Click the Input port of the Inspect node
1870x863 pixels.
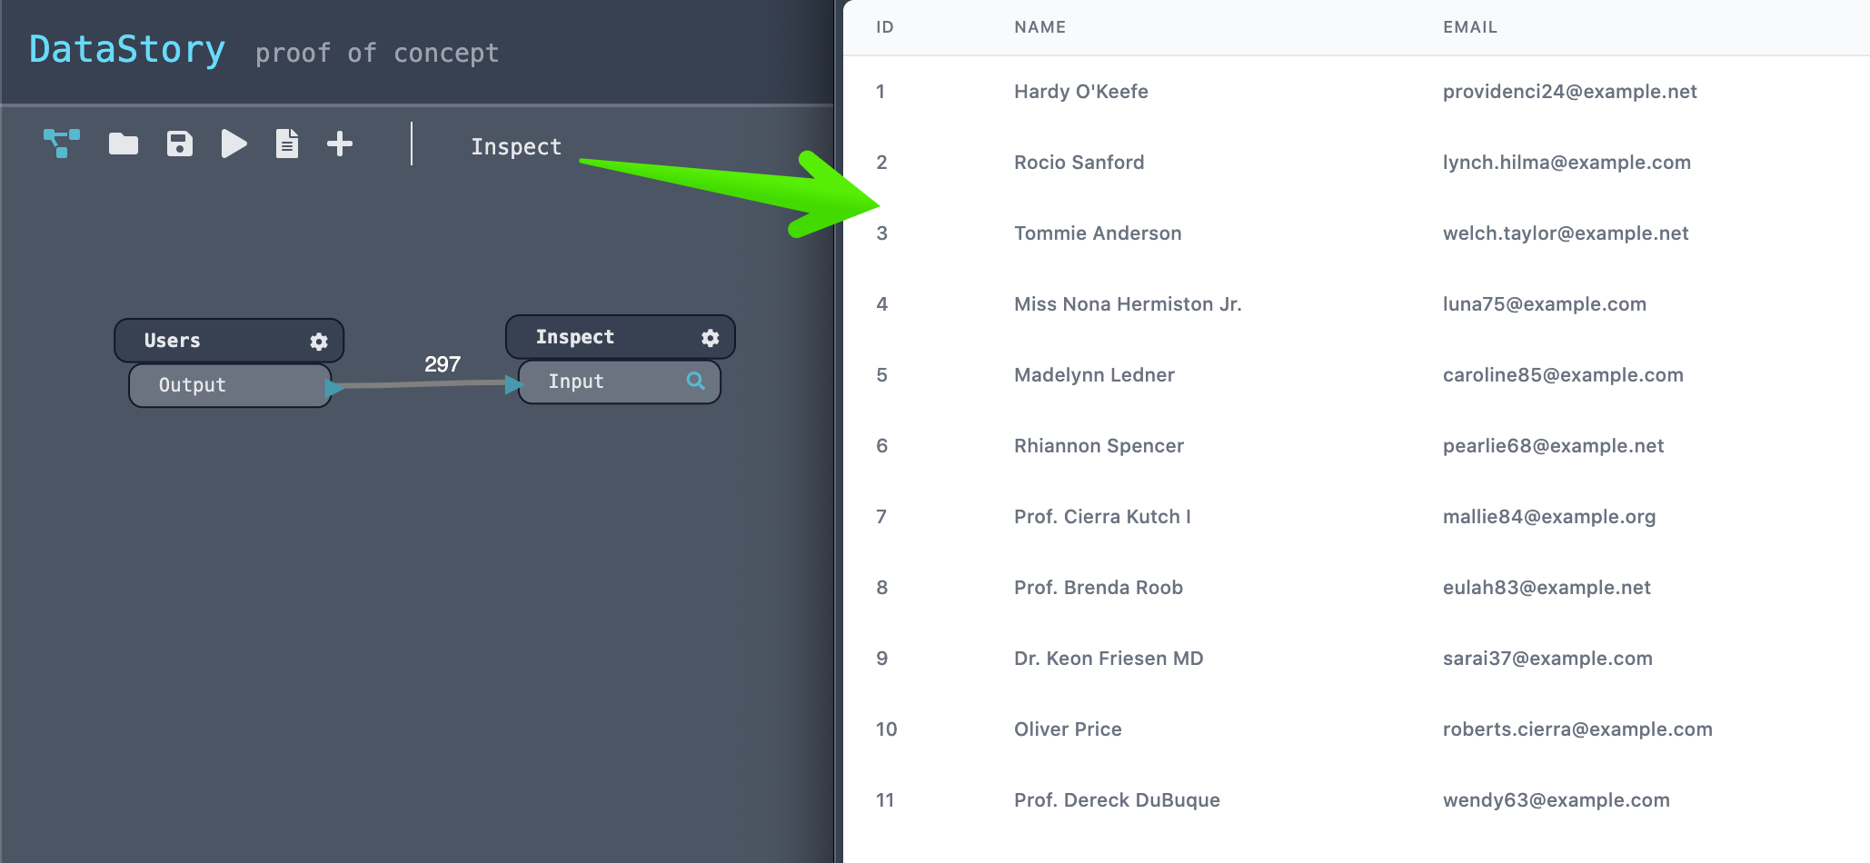coord(620,382)
